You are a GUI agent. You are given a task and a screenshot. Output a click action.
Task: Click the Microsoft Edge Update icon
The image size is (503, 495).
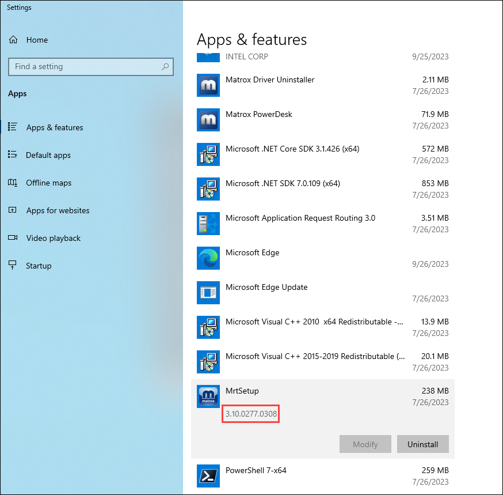click(208, 293)
